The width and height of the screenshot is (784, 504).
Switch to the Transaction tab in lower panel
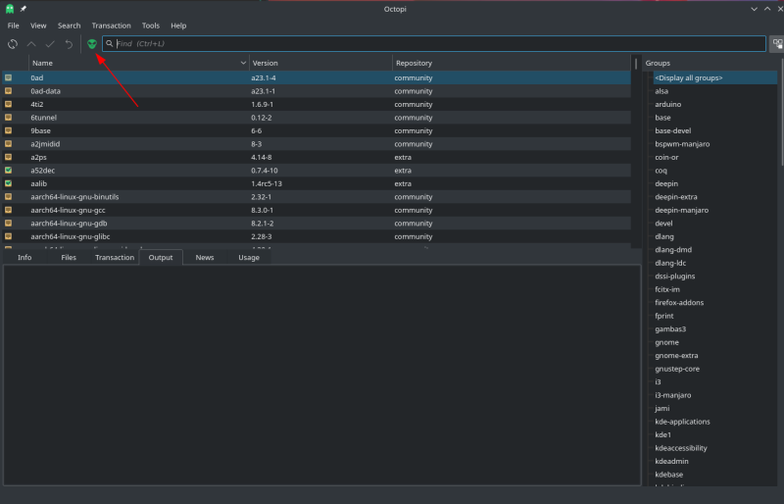[115, 257]
